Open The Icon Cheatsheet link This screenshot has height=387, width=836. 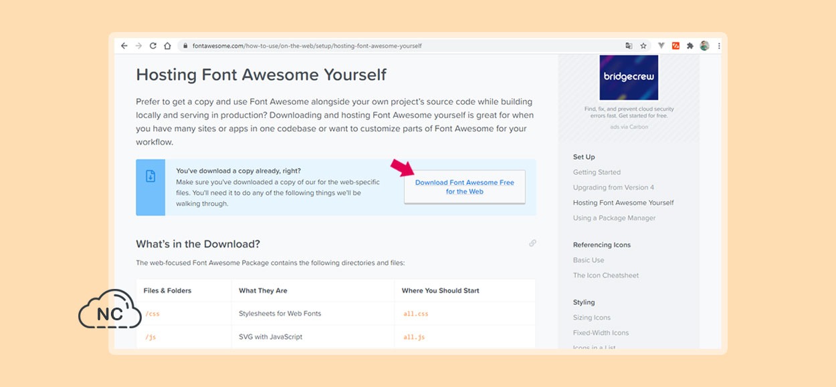606,276
